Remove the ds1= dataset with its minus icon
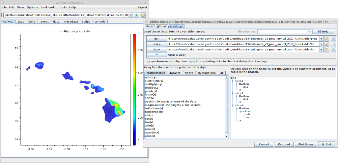The width and height of the screenshot is (338, 163). click(x=333, y=44)
